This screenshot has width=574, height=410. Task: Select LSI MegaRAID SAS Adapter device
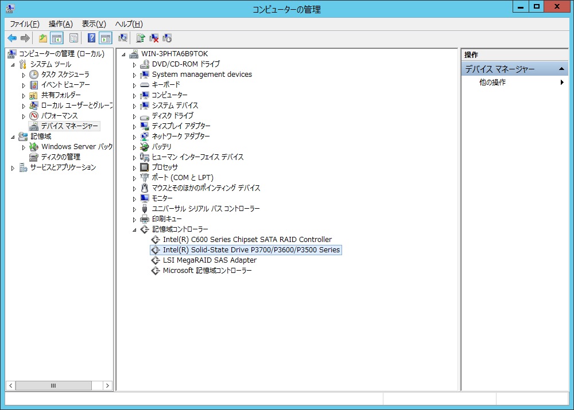[x=209, y=260]
